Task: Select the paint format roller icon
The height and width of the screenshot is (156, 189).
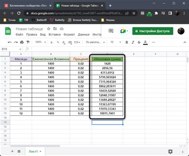Action: 28,42
